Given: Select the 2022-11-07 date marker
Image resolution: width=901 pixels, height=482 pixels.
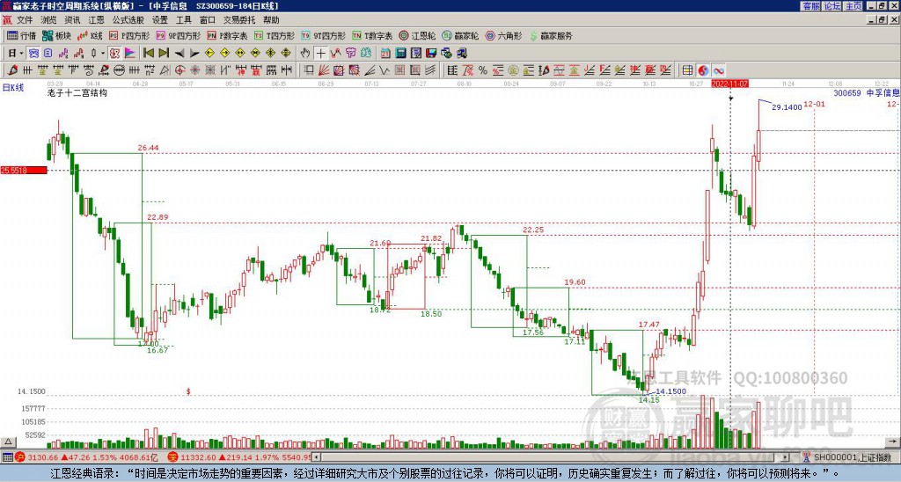Looking at the screenshot, I should (x=729, y=84).
